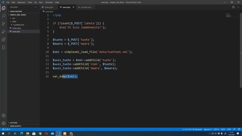Viewport: 242px width, 136px height.
Task: Open Microsoft Store from the taskbar
Action: (34, 133)
